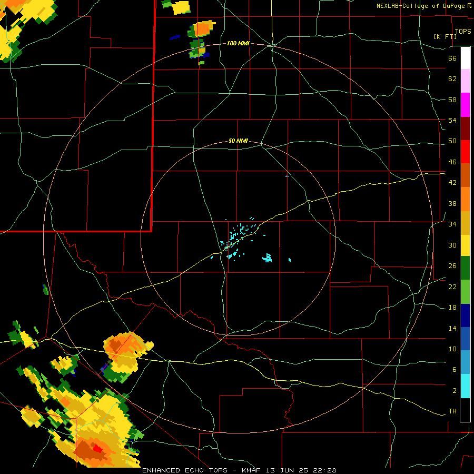Click the '22' legend value

pyautogui.click(x=452, y=287)
